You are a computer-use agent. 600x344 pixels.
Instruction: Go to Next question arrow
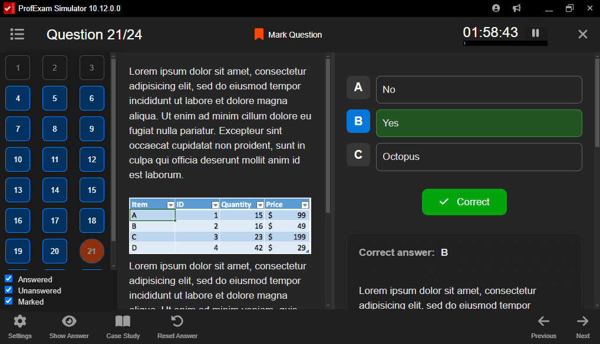click(582, 321)
